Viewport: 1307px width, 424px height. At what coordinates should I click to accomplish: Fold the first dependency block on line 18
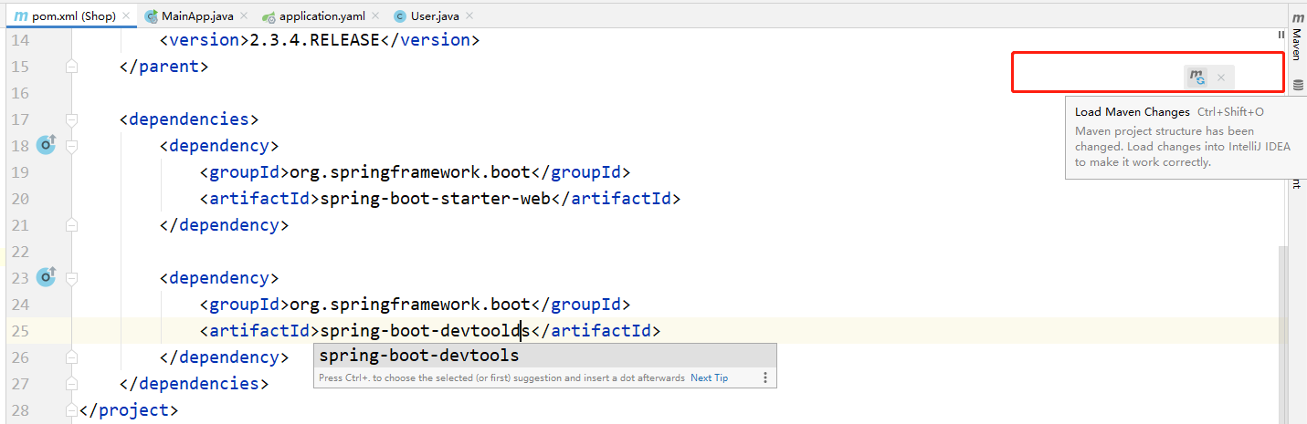71,146
